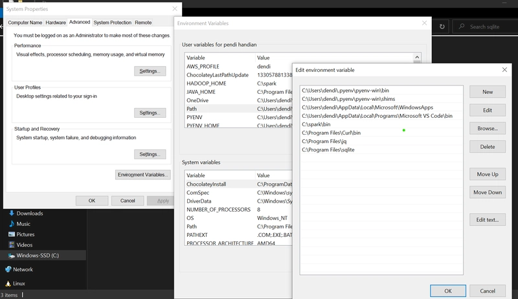Click the search magnifier icon in Explorer

(462, 27)
